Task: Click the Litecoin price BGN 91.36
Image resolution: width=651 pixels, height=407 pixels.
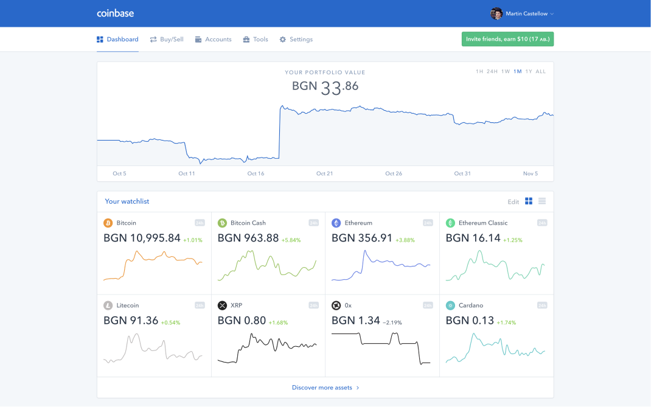Action: (x=131, y=321)
